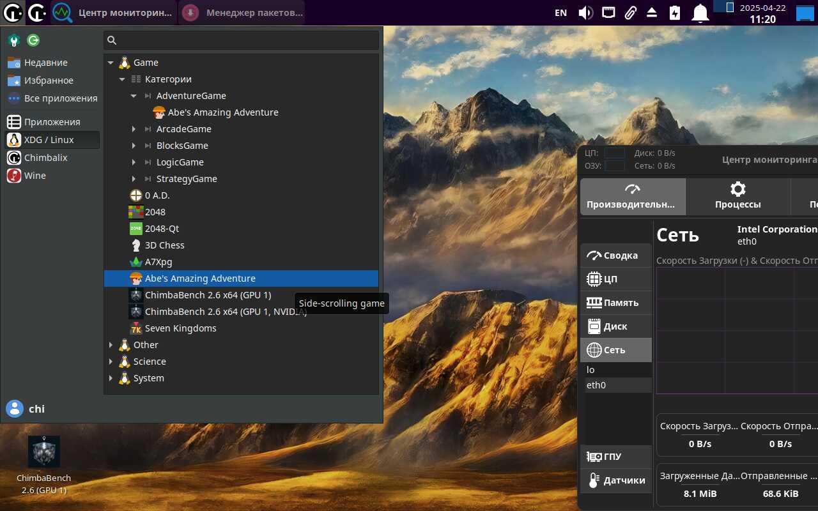Expand the ArcadeGame subcategory

point(134,129)
